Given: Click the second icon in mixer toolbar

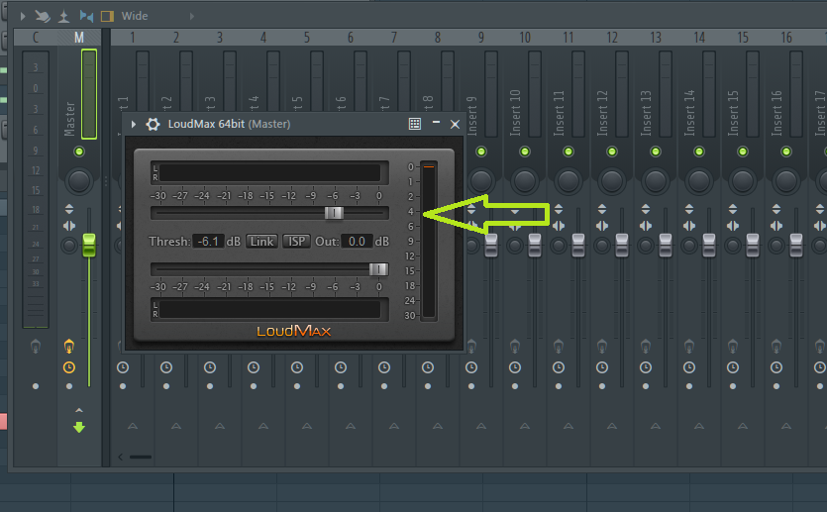Looking at the screenshot, I should [43, 17].
